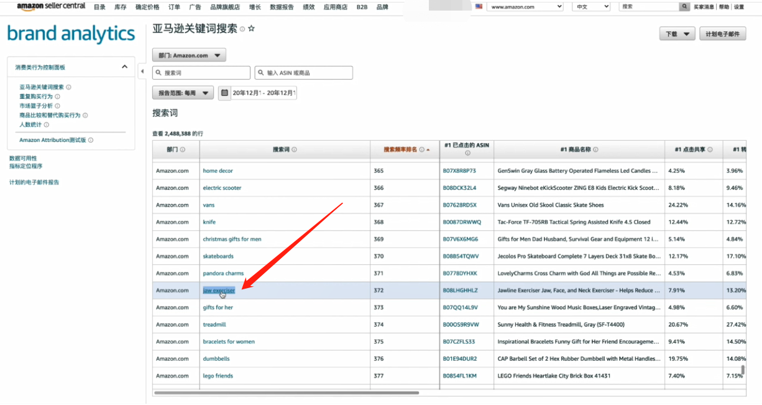
Task: Open search term 'home decor'
Action: (218, 171)
